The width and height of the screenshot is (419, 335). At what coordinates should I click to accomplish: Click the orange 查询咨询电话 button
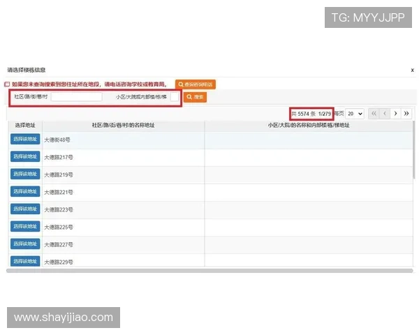pyautogui.click(x=196, y=84)
